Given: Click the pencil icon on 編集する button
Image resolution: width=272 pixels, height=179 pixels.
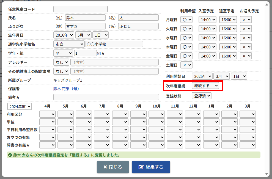Looking at the screenshot, I should 141,167.
